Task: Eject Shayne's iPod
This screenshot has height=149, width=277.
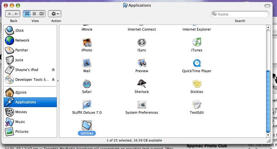Action: click(53, 70)
